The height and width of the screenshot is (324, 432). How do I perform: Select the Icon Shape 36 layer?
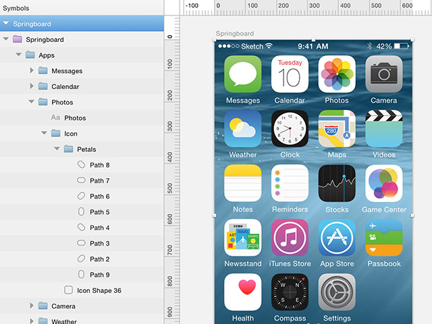pos(99,290)
